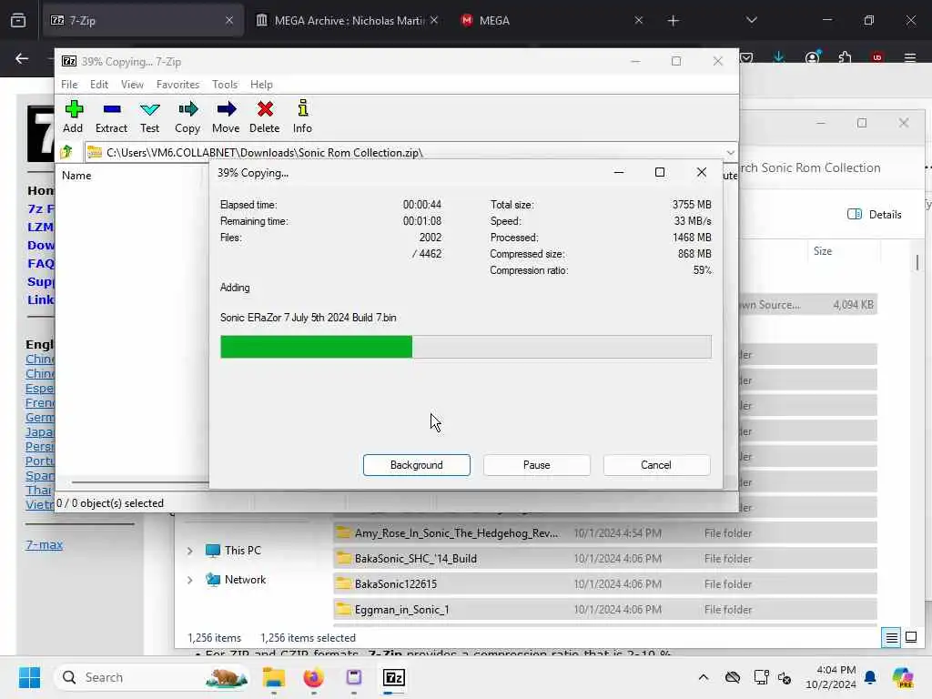Open Firefox from the taskbar
Image resolution: width=932 pixels, height=699 pixels.
pos(314,677)
